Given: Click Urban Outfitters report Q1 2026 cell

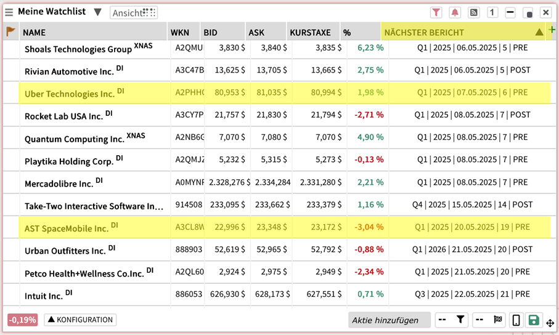Looking at the screenshot, I should 472,249.
